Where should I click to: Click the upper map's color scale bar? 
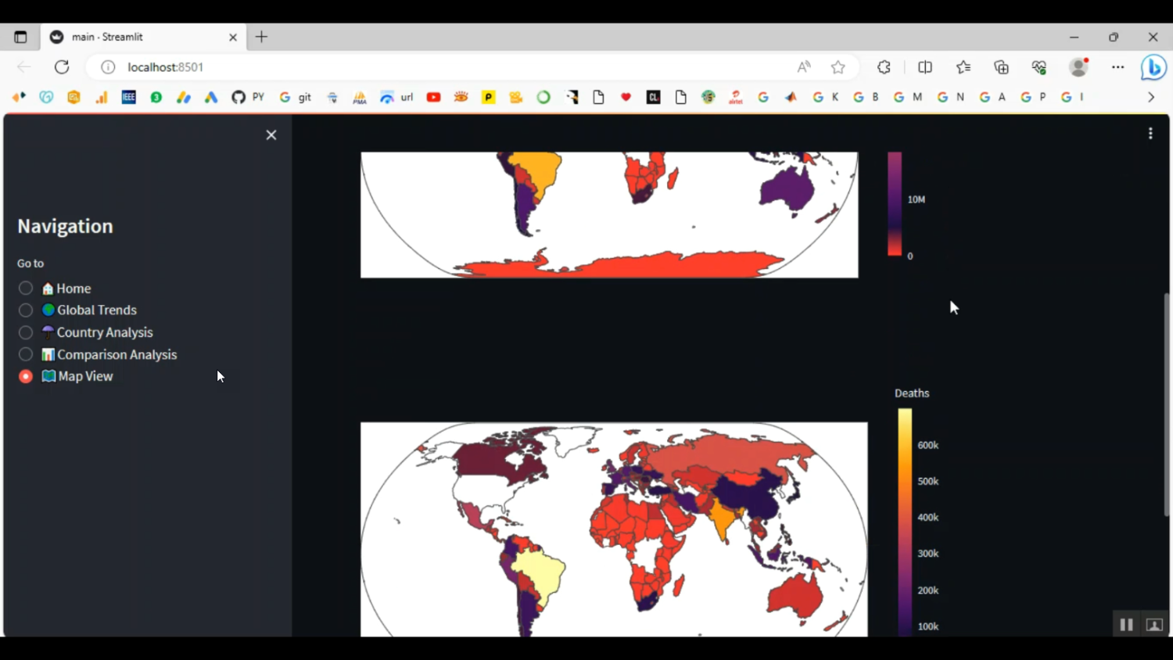point(895,203)
